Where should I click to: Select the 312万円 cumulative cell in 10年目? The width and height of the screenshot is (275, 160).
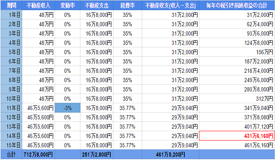click(237, 99)
